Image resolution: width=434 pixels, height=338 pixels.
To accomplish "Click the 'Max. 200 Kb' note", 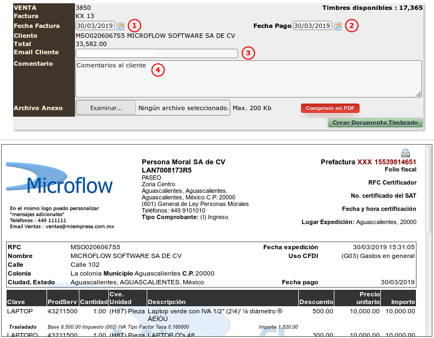I will (252, 108).
